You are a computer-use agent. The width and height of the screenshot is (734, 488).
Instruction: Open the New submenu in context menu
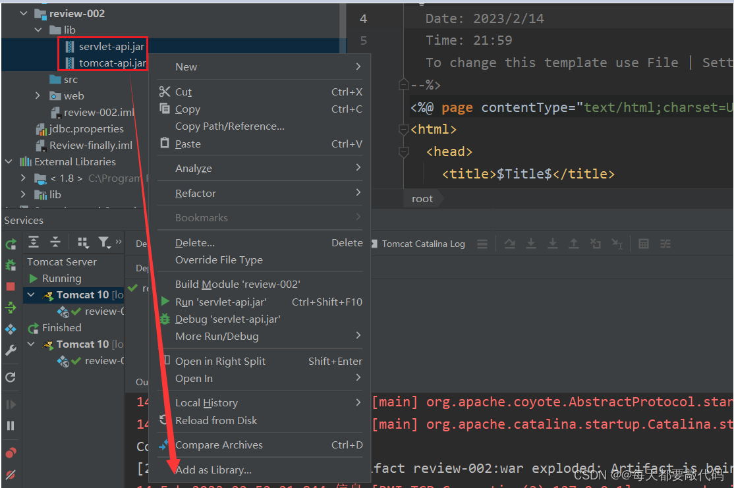coord(260,67)
